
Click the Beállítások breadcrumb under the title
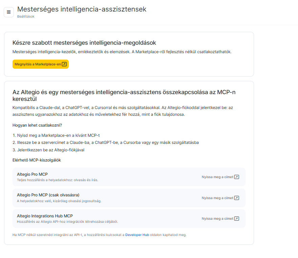[26, 17]
